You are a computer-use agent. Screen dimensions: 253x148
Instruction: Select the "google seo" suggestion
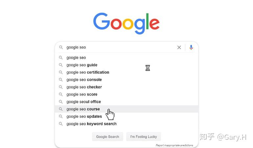(x=76, y=58)
